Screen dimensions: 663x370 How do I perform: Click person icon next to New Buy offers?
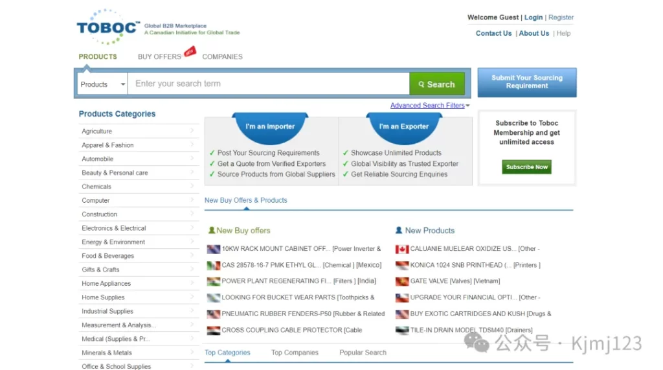pos(212,230)
